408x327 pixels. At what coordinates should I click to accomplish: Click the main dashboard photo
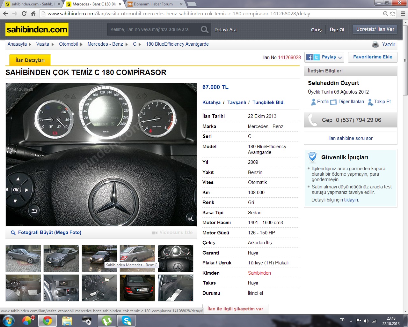pyautogui.click(x=101, y=155)
